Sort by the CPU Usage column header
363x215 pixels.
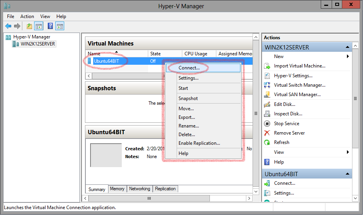tap(199, 54)
